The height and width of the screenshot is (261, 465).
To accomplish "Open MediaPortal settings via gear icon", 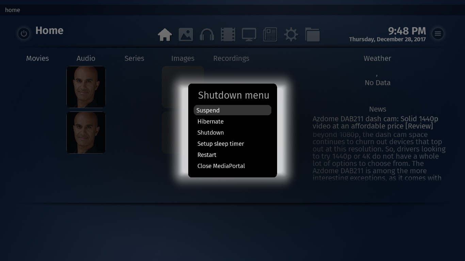I will point(291,34).
